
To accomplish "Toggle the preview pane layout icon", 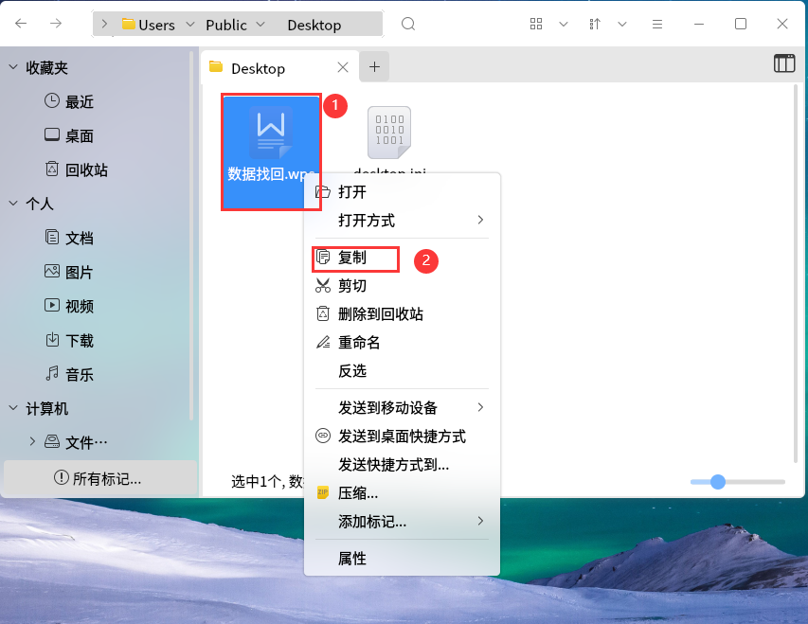I will pos(784,63).
